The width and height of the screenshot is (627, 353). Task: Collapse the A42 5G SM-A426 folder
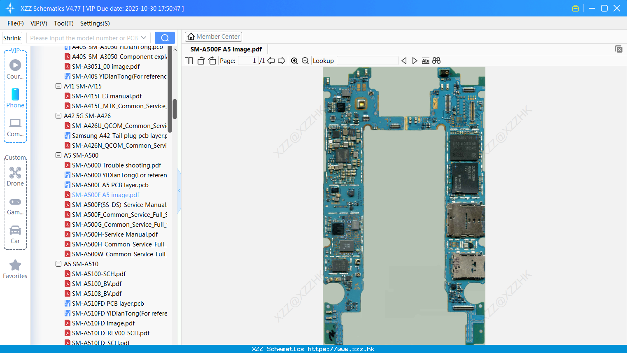click(x=58, y=116)
